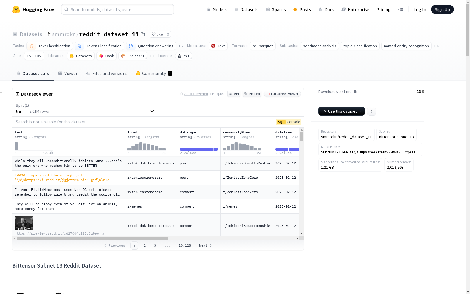
Task: Switch to the Dataset card tab
Action: pyautogui.click(x=33, y=73)
